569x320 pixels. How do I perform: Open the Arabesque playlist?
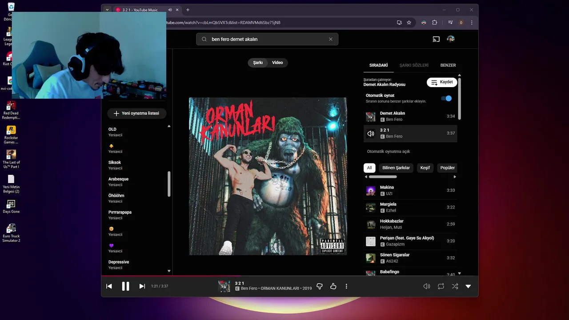[x=136, y=182]
